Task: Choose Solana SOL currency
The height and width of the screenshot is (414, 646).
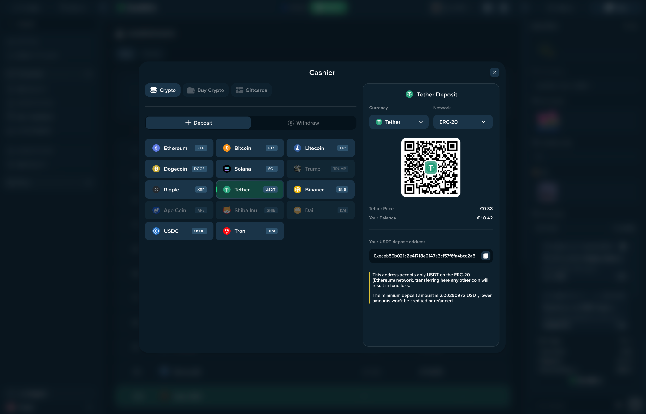Action: [x=250, y=169]
